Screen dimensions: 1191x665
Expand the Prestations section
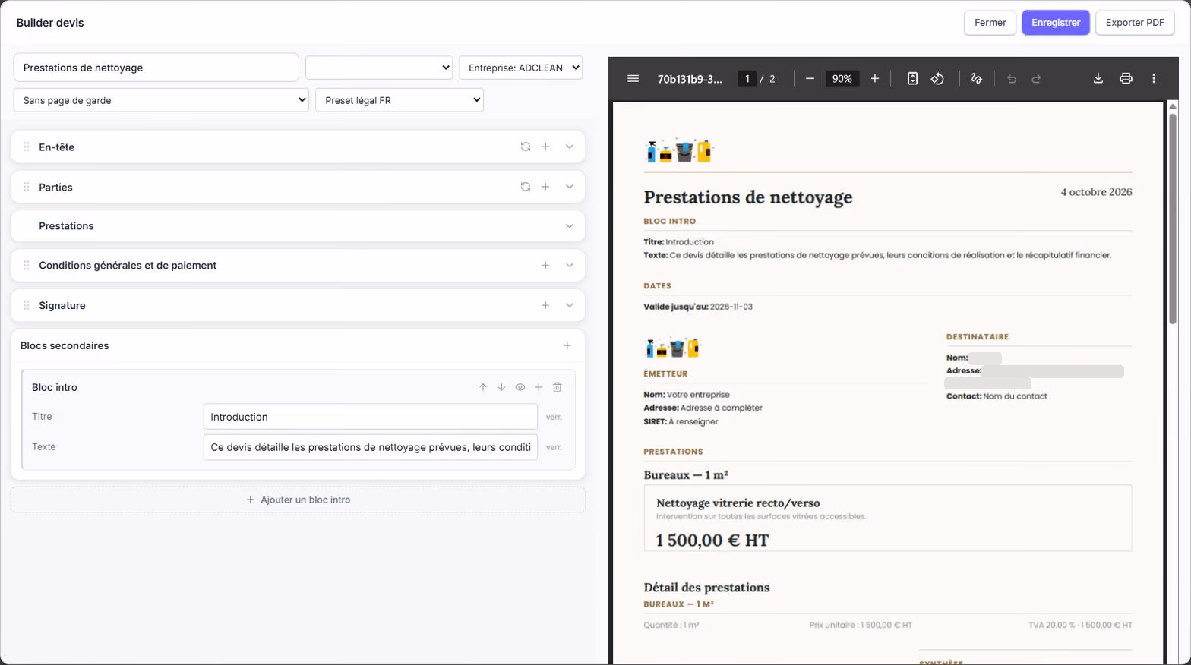(x=570, y=226)
